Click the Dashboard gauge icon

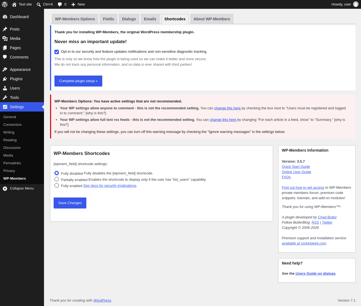point(5,17)
